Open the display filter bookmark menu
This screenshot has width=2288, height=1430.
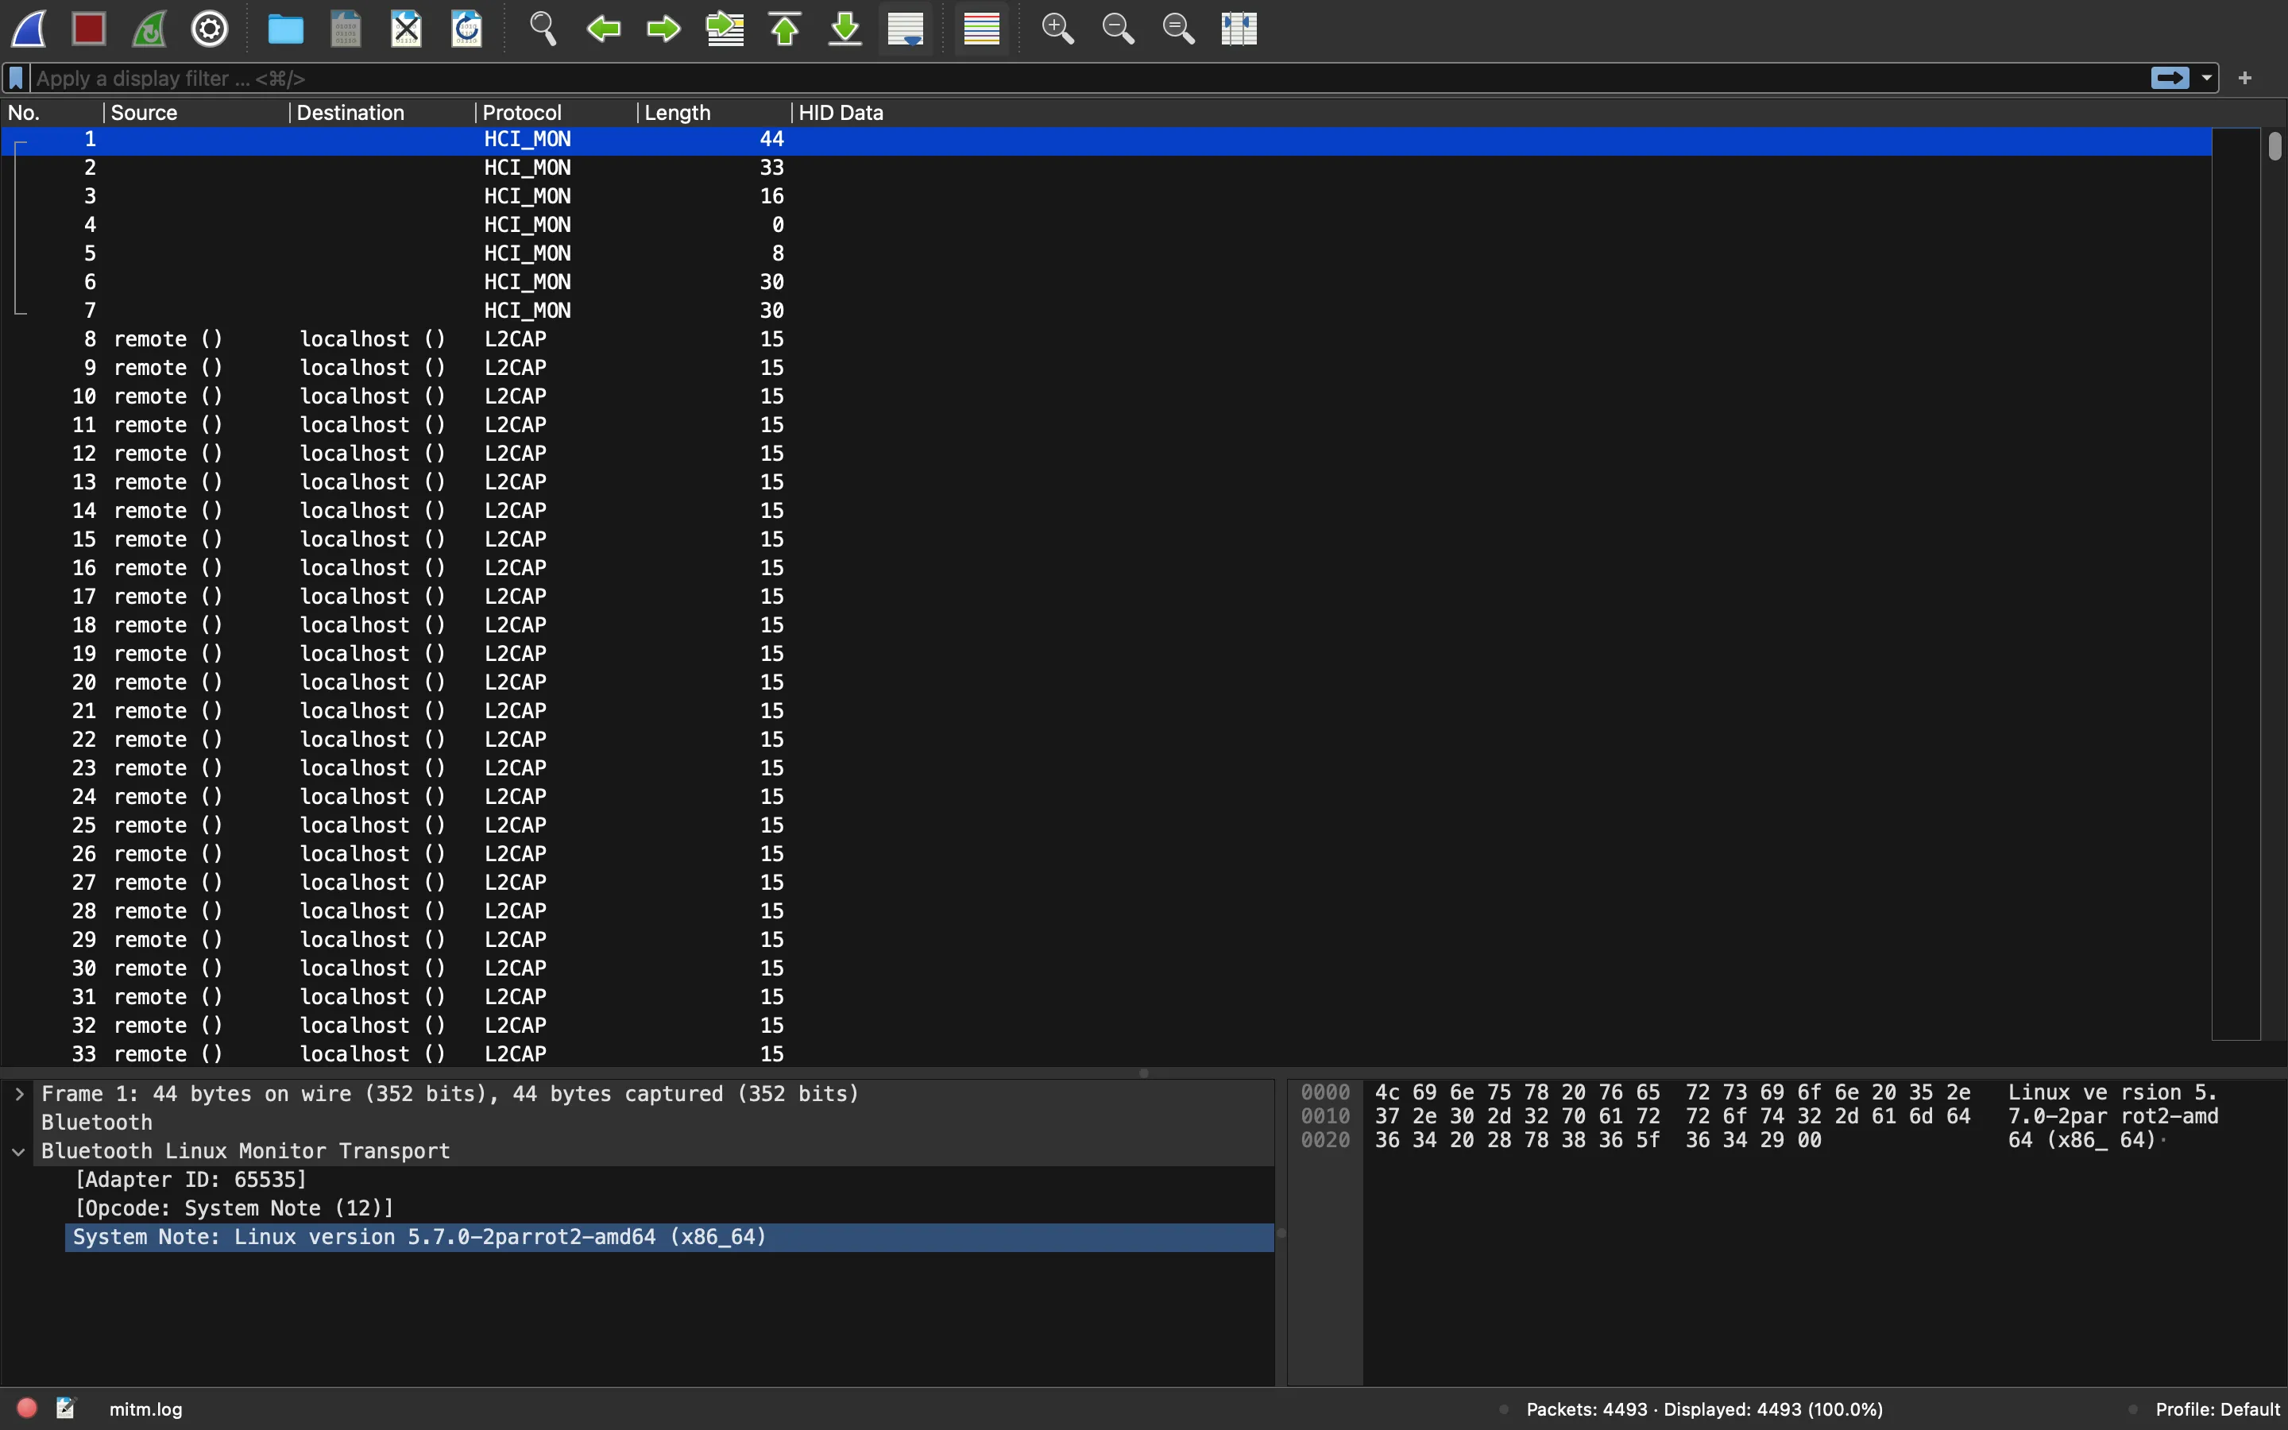pyautogui.click(x=16, y=79)
